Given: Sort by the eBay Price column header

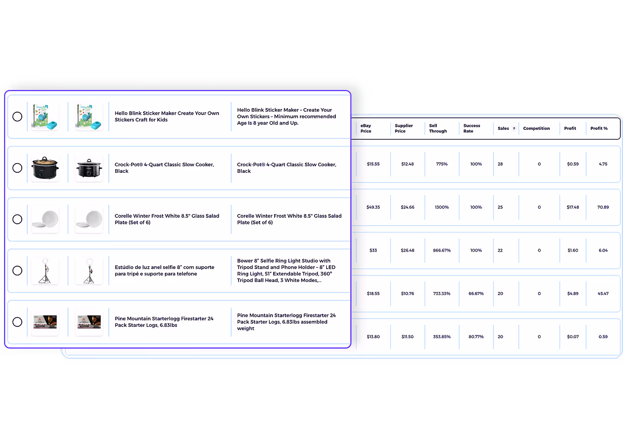Looking at the screenshot, I should point(366,128).
